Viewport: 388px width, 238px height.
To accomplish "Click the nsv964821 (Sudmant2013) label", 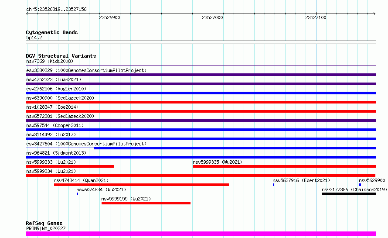I will click(56, 153).
